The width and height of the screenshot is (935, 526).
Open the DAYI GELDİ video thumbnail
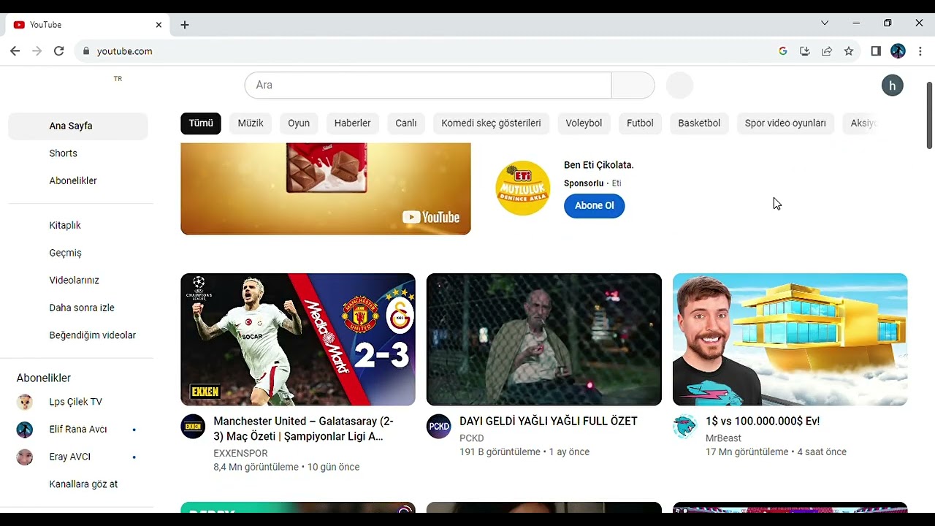pos(544,340)
